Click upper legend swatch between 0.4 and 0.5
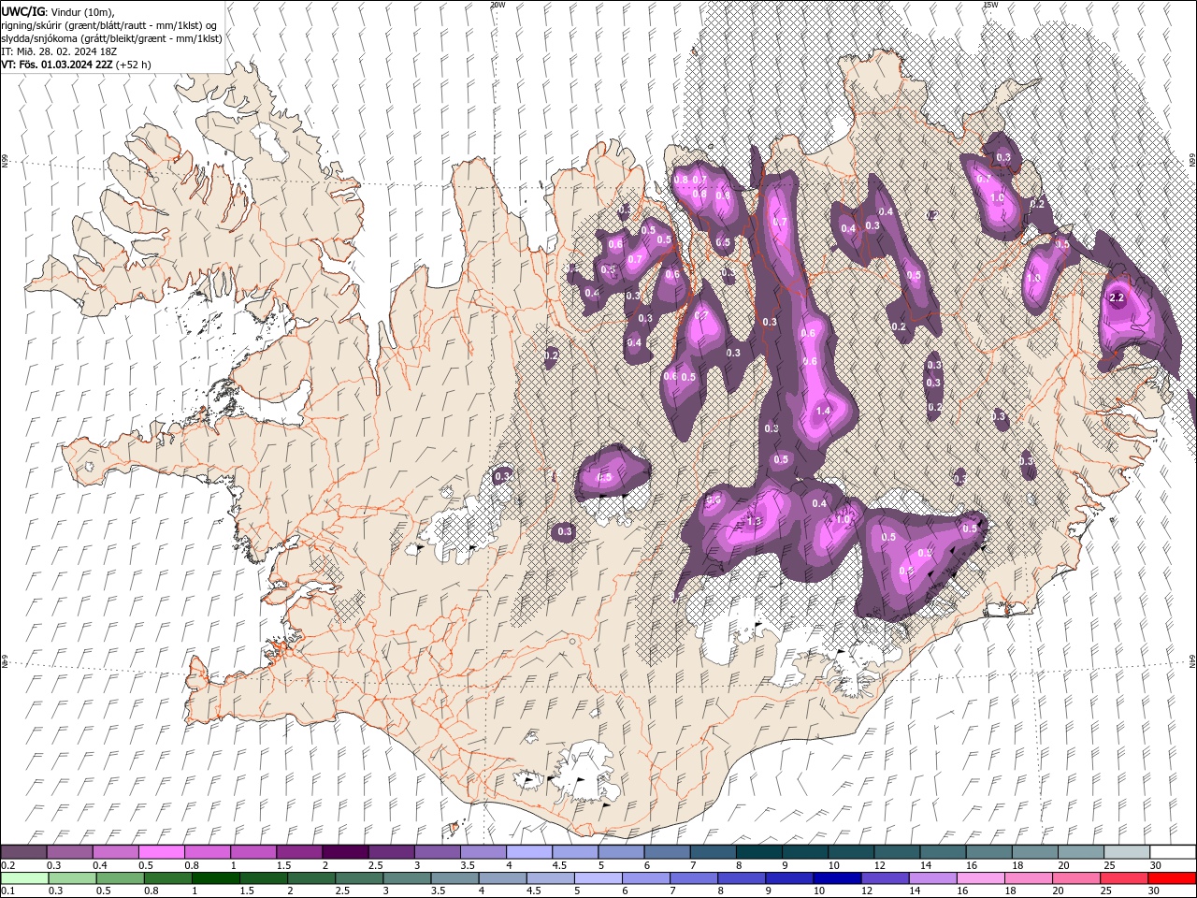Viewport: 1197px width, 898px height. (115, 852)
